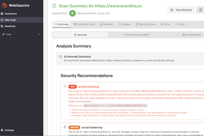Open Settings at sidebar bottom
Viewport: 204px width, 136px height.
[x=21, y=130]
